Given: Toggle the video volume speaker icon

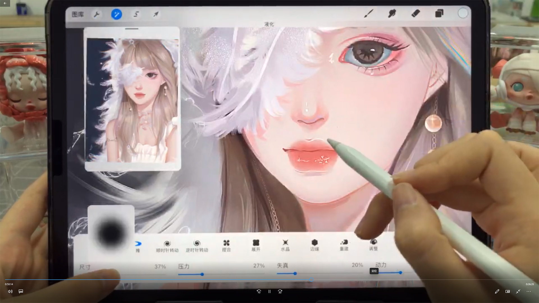Looking at the screenshot, I should click(10, 291).
